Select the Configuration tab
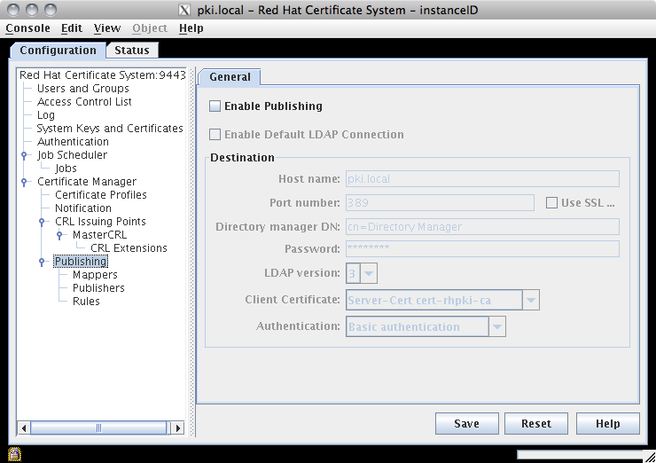 [58, 51]
